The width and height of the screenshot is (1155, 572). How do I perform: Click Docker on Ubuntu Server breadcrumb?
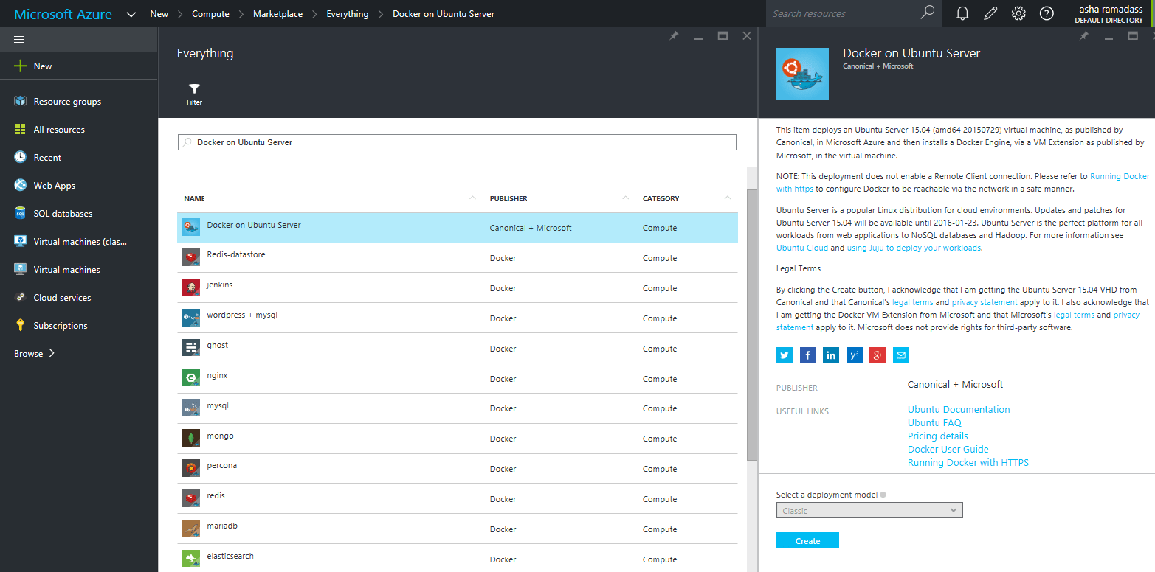point(444,14)
